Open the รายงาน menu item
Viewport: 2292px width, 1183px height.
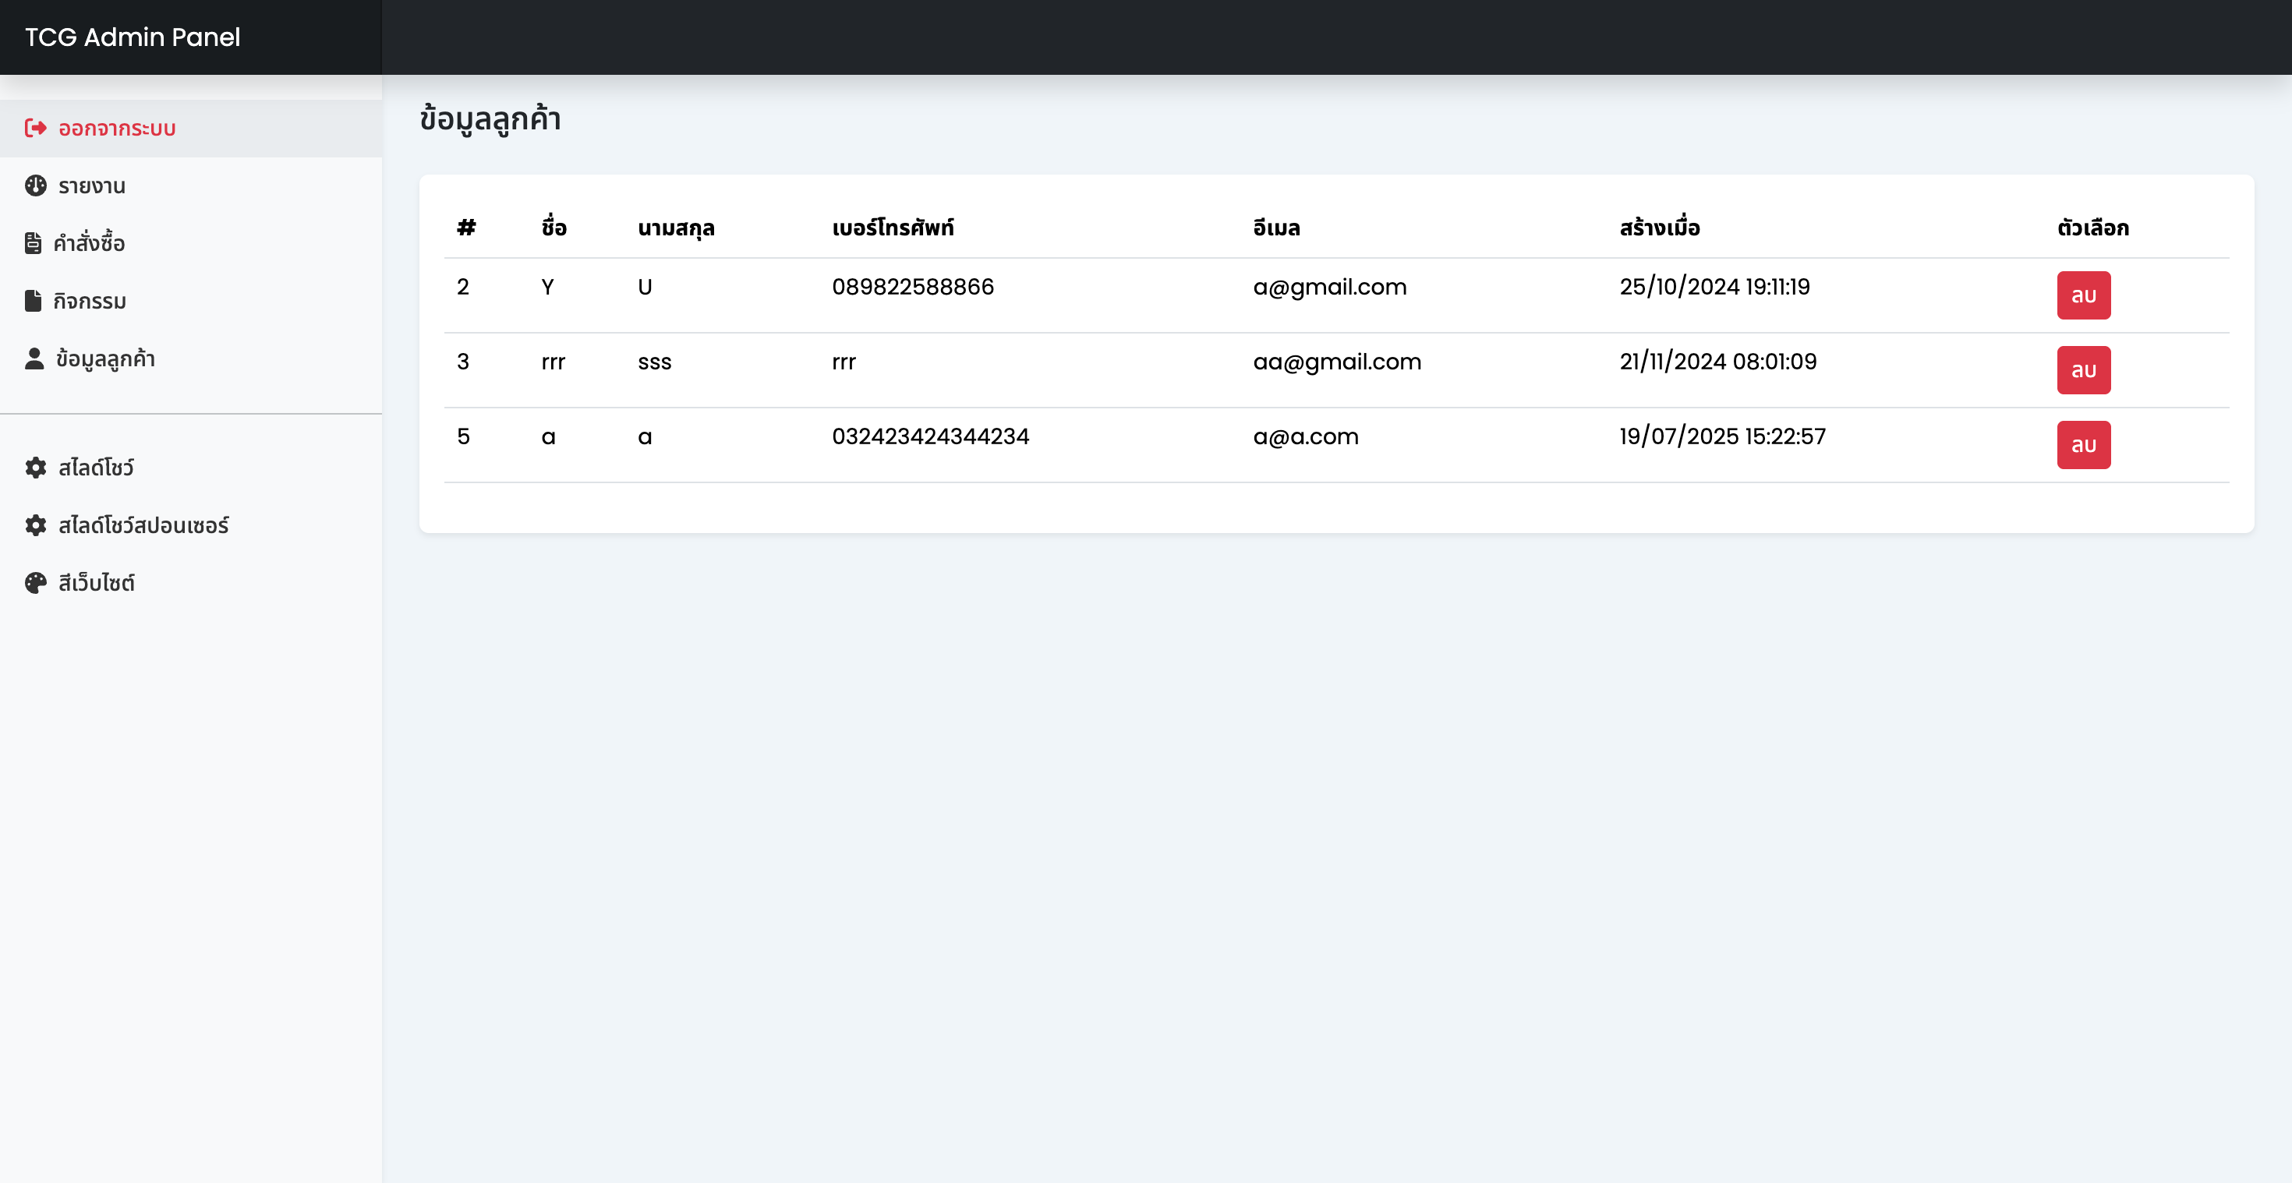[92, 186]
